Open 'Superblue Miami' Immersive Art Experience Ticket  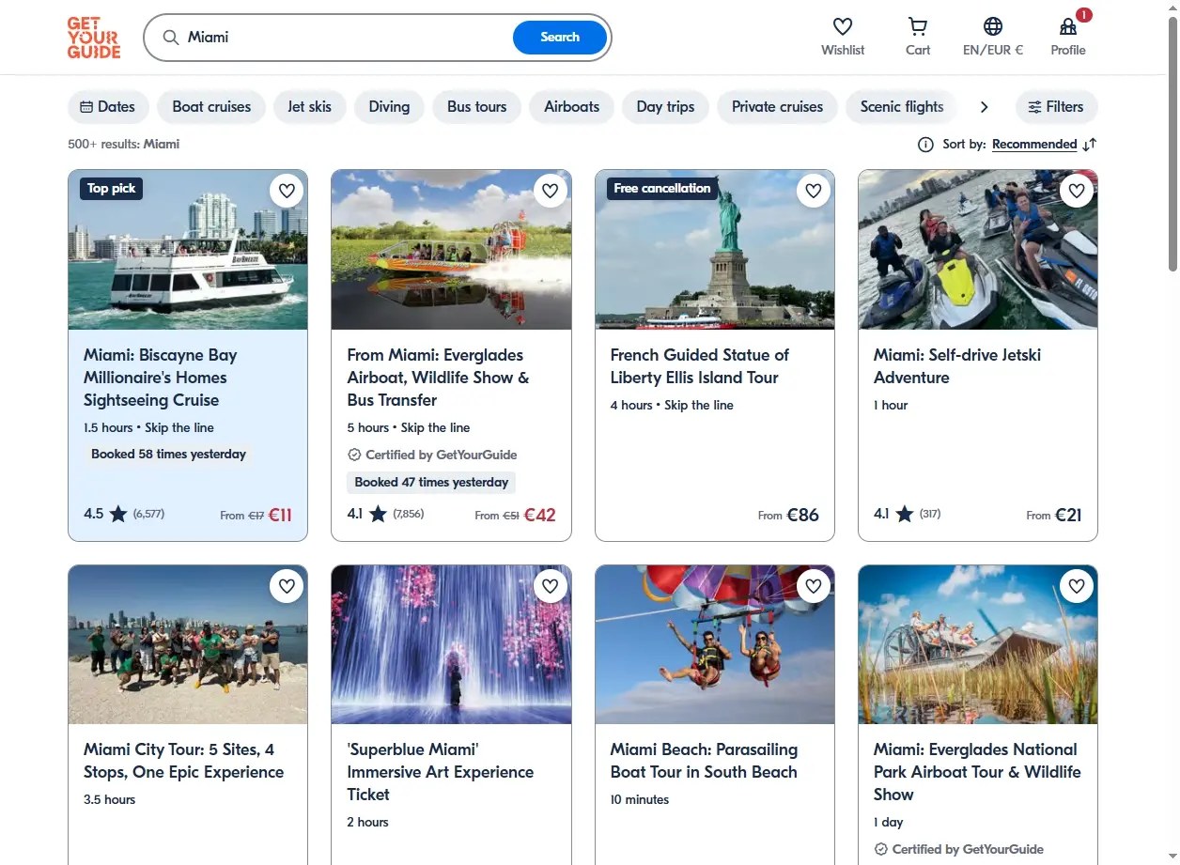[441, 772]
